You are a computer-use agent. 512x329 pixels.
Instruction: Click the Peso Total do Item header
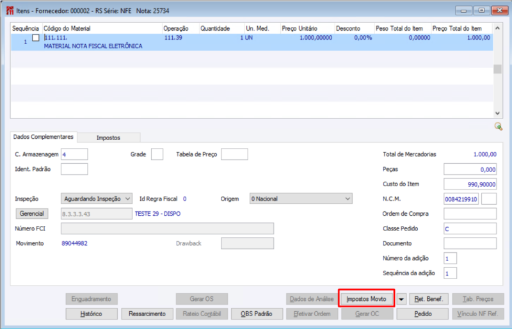(x=403, y=28)
